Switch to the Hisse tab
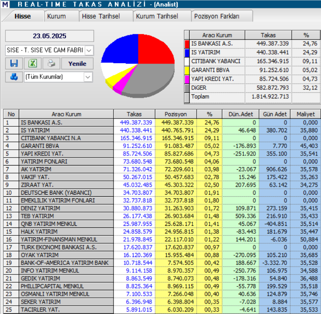Screen dimensions: 321x314 [x=22, y=16]
